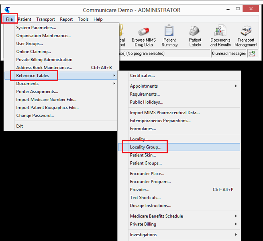The width and height of the screenshot is (263, 241).
Task: Select System Parameters... from File menu
Action: 61,28
